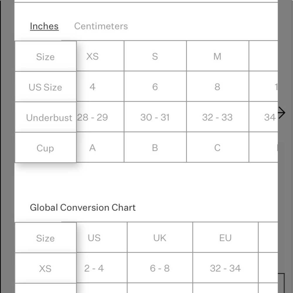Click underbust cell 30 - 31

[155, 117]
